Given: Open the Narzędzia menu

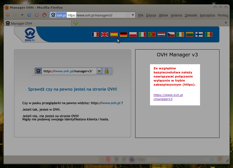Looking at the screenshot, I should 207,15.
